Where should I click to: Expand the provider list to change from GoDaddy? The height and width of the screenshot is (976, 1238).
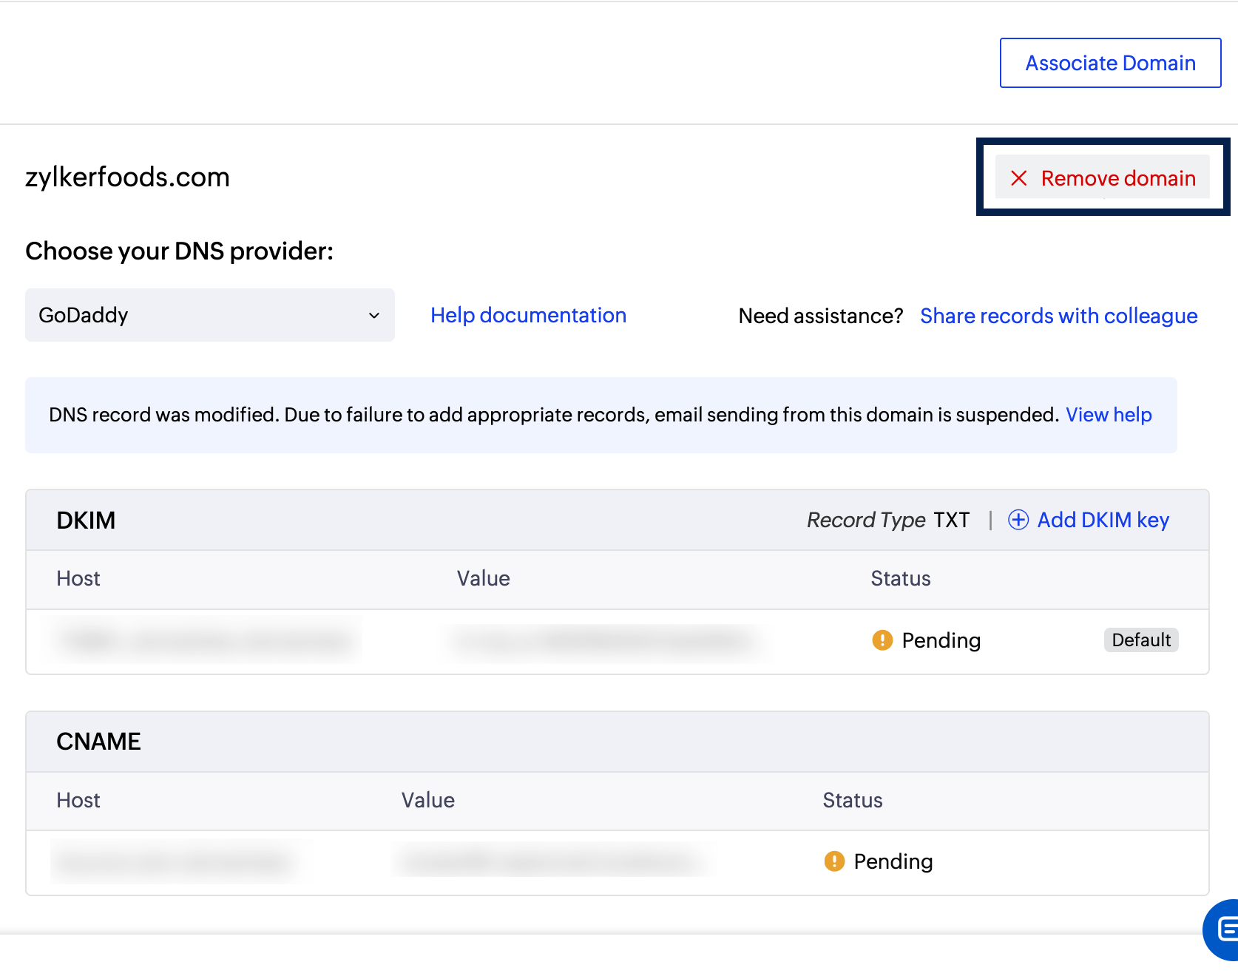coord(210,315)
